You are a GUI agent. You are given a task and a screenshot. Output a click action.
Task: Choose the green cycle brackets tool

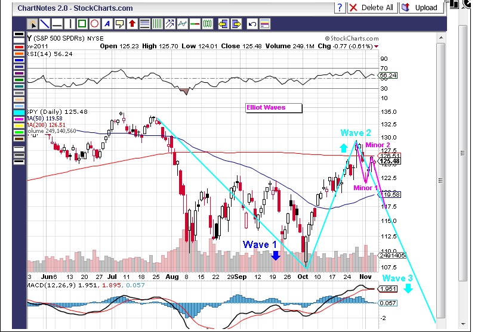[207, 24]
